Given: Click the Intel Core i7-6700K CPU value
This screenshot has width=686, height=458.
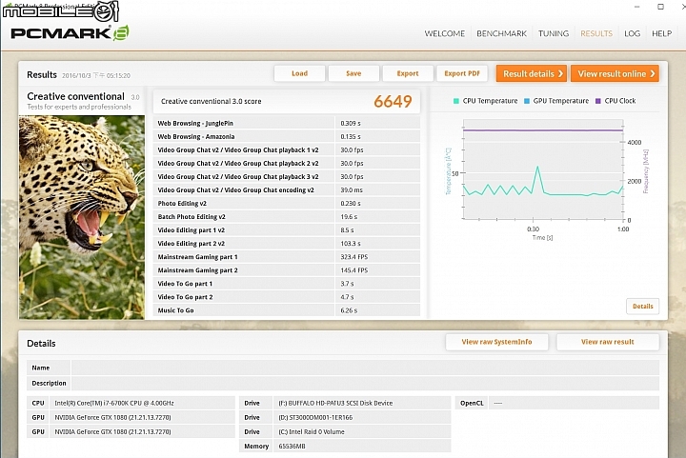Looking at the screenshot, I should click(x=114, y=403).
